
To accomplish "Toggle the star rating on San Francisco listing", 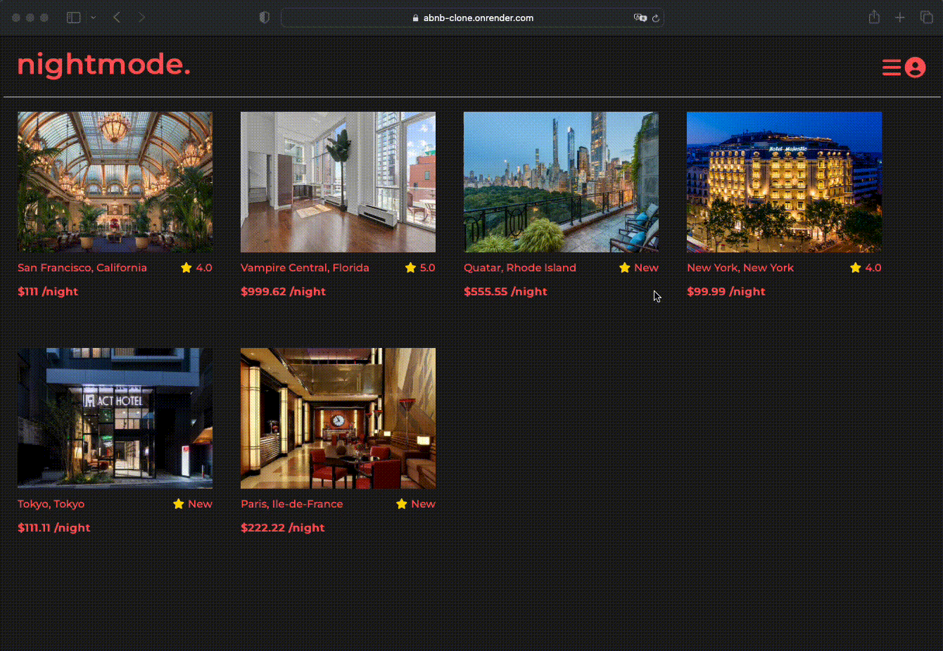I will click(x=186, y=267).
